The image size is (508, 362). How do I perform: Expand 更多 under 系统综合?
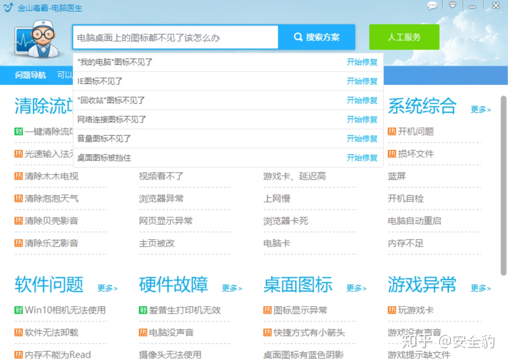click(480, 110)
